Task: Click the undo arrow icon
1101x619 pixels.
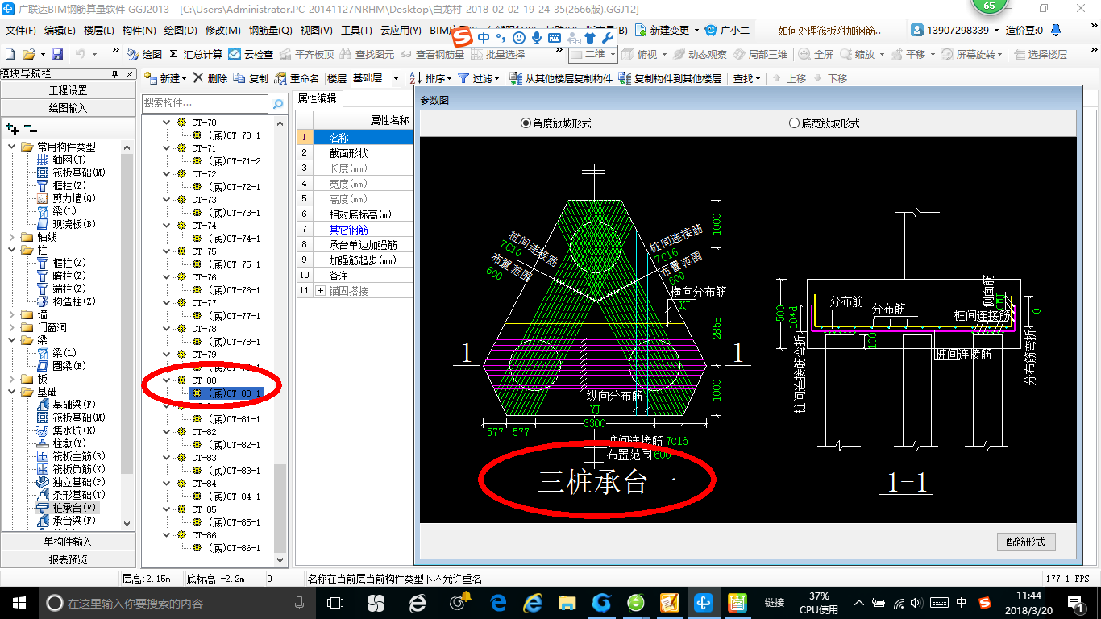Action: pyautogui.click(x=81, y=54)
